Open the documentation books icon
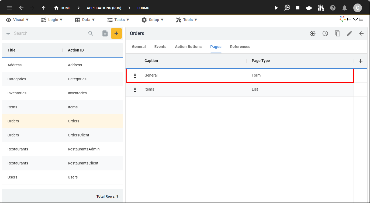The image size is (370, 203). (x=321, y=8)
